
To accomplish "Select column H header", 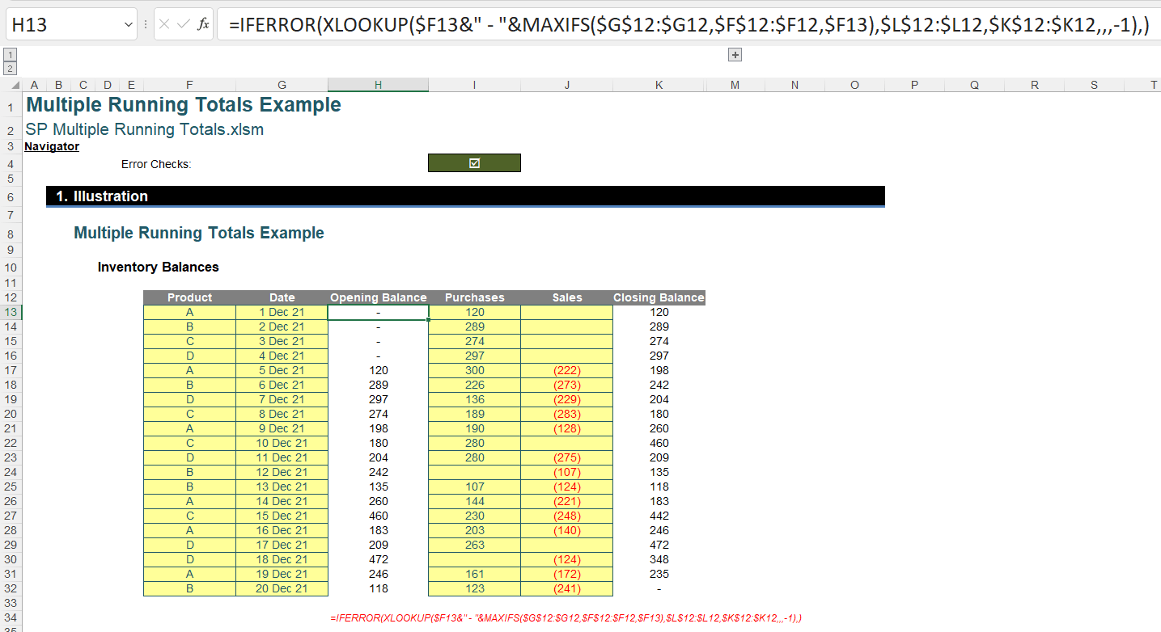I will pos(378,85).
